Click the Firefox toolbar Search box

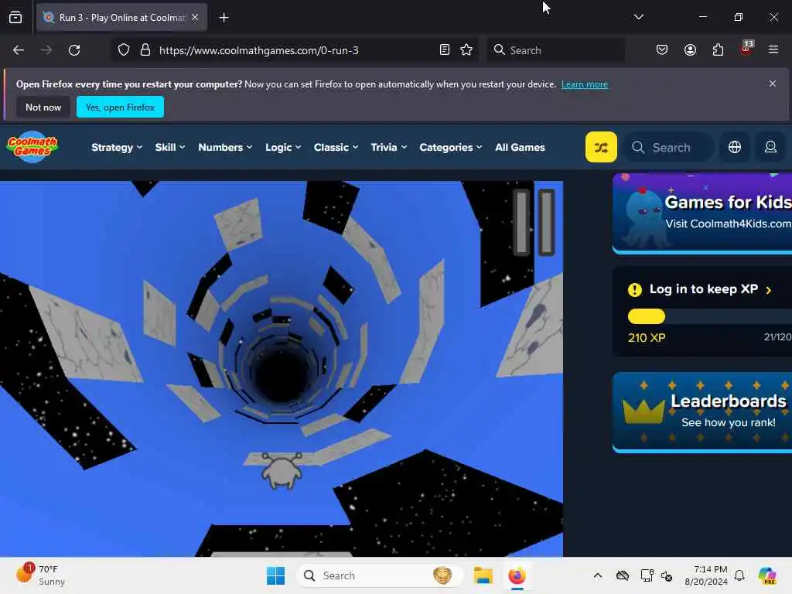click(x=555, y=50)
